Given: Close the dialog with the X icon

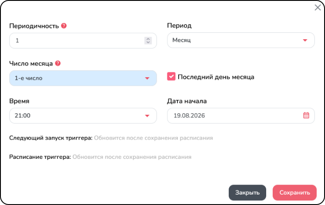Looking at the screenshot, I should [318, 7].
